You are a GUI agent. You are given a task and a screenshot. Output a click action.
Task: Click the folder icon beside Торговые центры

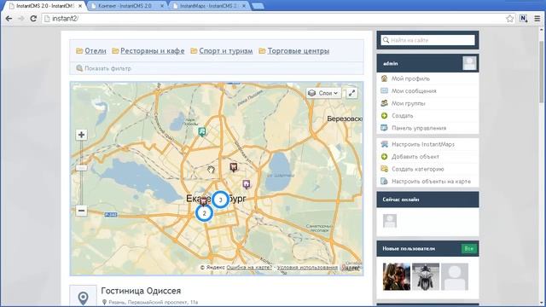pyautogui.click(x=262, y=51)
